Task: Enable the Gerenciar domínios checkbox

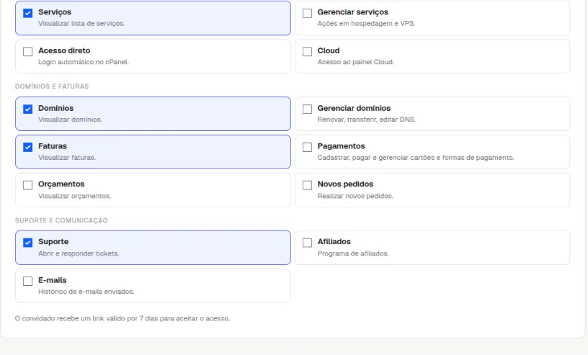Action: point(307,109)
